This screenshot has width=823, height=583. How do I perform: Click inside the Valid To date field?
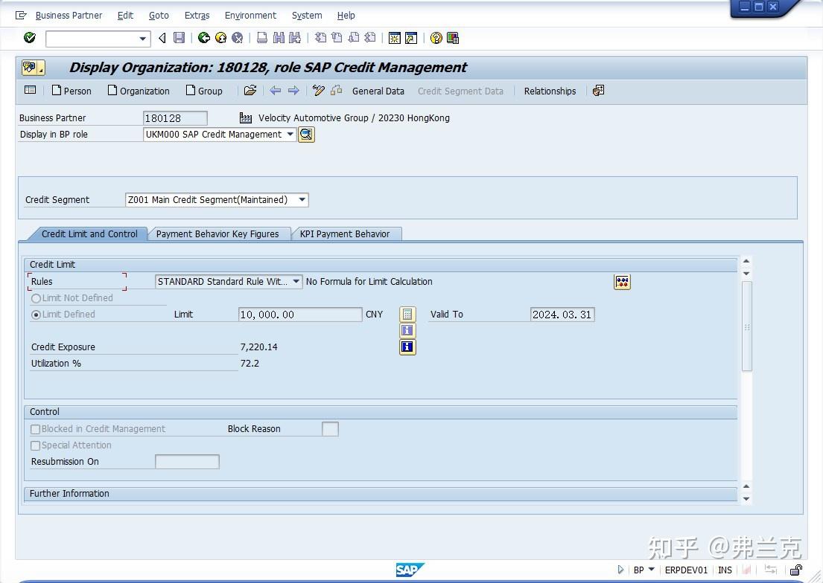(561, 314)
